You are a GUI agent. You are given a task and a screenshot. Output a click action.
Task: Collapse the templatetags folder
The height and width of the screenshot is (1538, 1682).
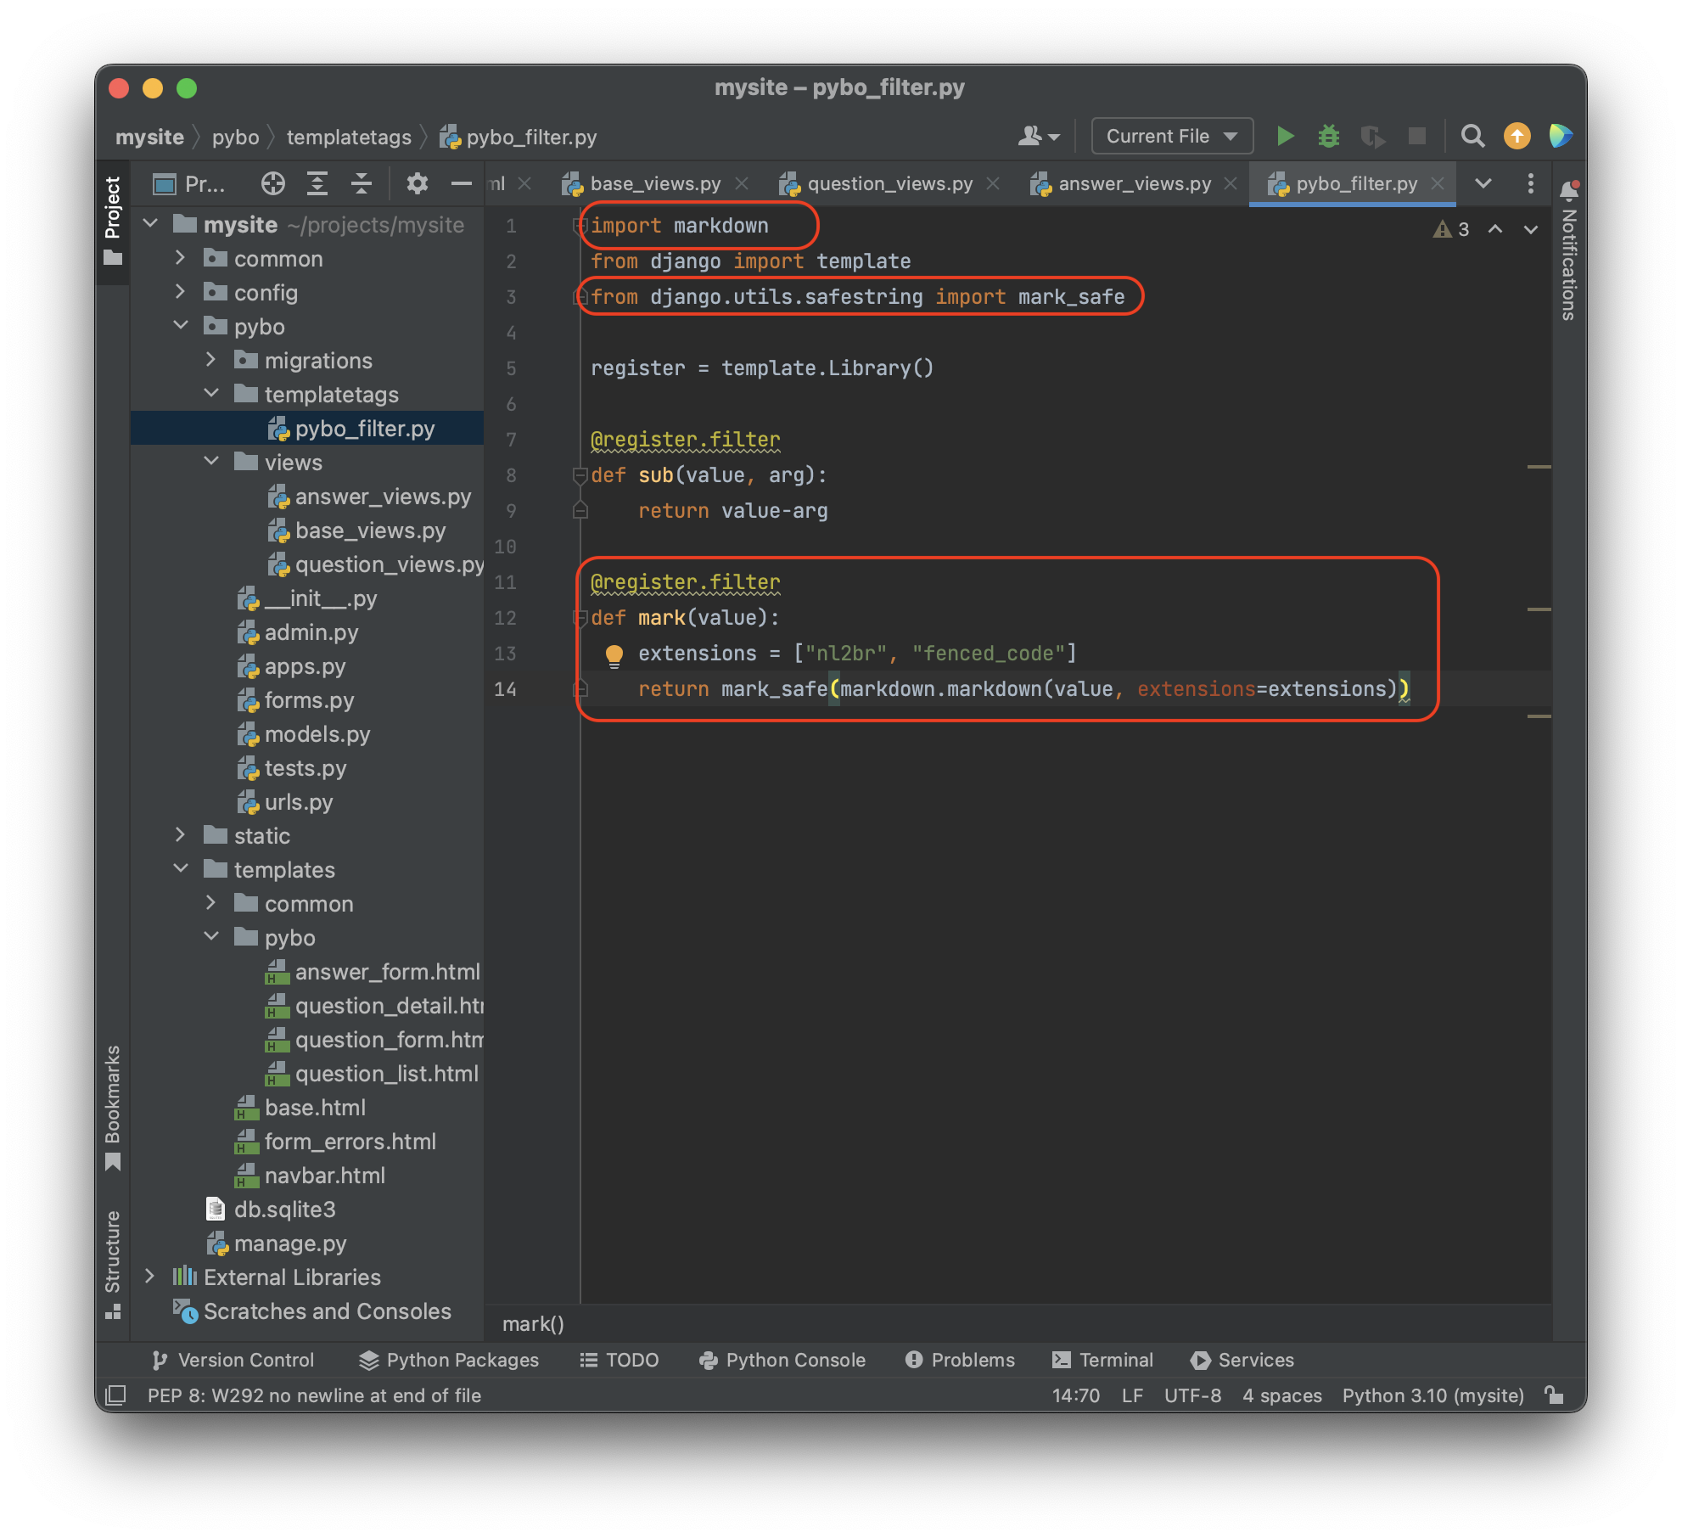(x=210, y=394)
